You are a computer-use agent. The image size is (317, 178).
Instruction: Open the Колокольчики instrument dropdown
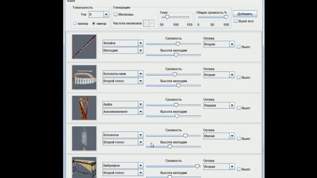click(123, 74)
